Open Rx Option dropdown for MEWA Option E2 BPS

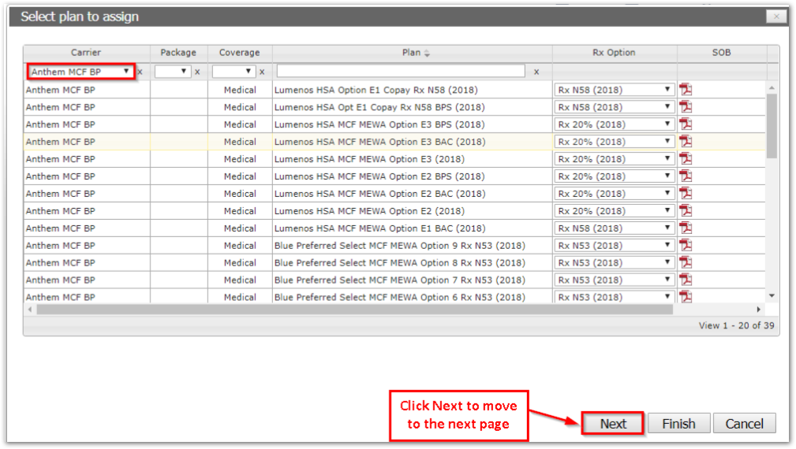[x=615, y=176]
